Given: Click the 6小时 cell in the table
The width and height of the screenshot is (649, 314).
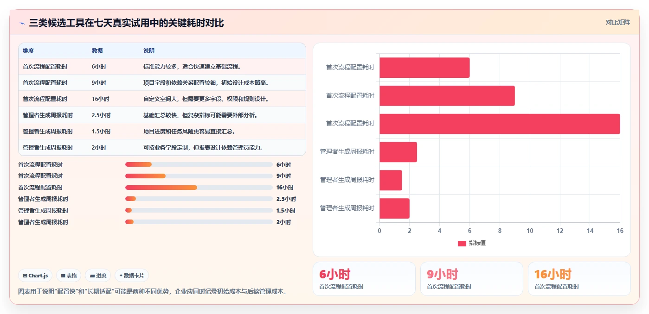Looking at the screenshot, I should click(x=99, y=67).
